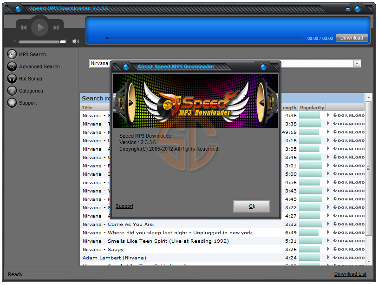Minimize the main window
This screenshot has height=285, width=378.
[348, 9]
